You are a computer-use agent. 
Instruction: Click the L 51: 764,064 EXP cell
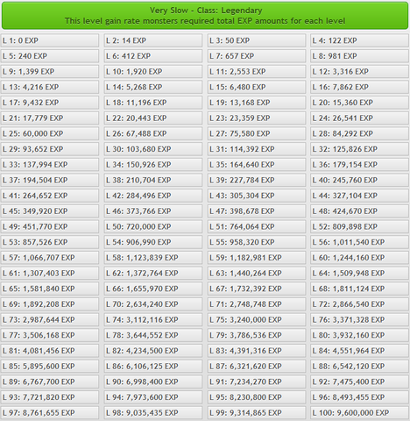pyautogui.click(x=257, y=226)
